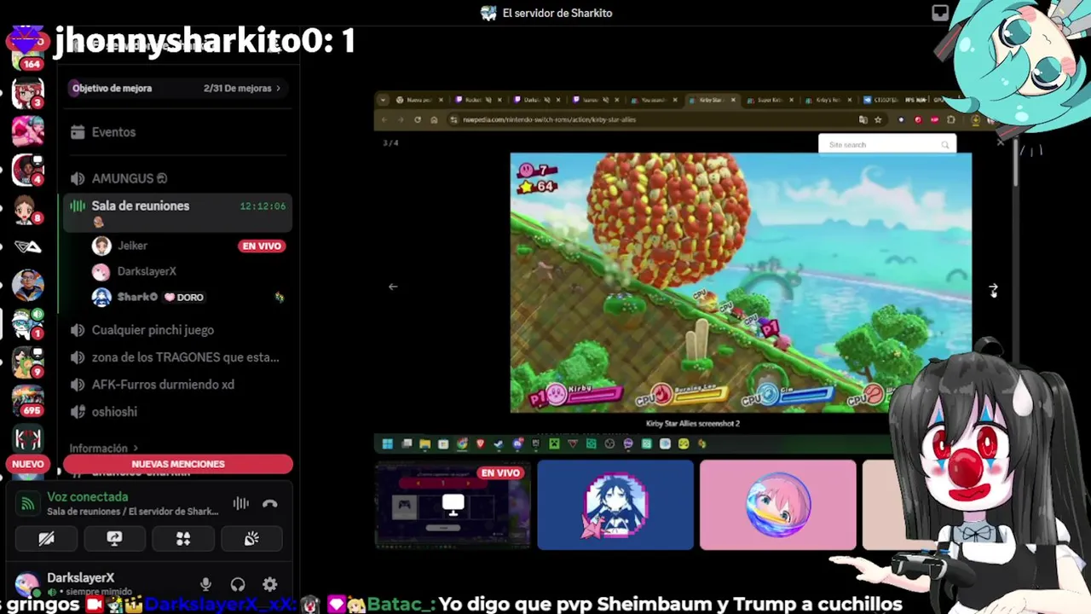Bookmark the page with the star icon

(x=878, y=119)
